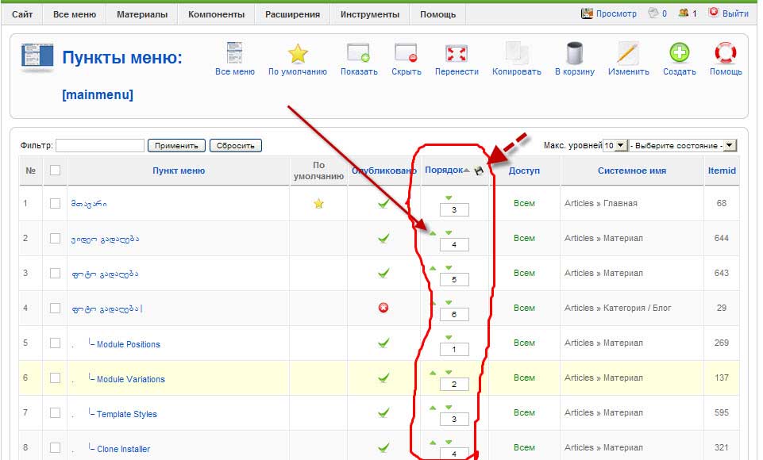Image resolution: width=763 pixels, height=460 pixels.
Task: Click the Все меню toolbar icon
Action: (234, 53)
